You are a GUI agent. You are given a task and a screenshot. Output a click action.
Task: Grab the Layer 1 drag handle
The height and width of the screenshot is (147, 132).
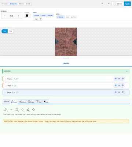pyautogui.click(x=5, y=92)
